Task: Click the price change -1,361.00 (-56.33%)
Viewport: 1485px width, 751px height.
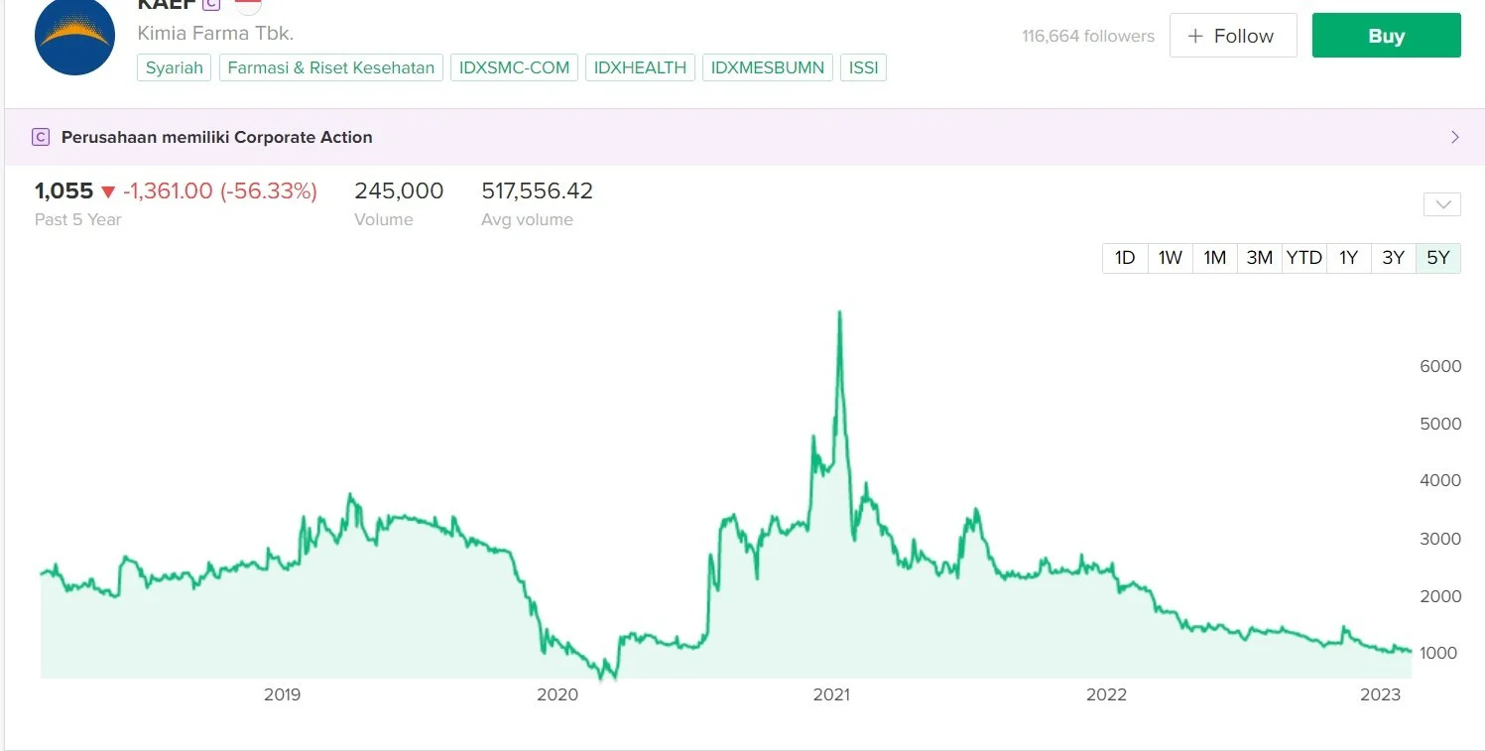Action: 220,190
